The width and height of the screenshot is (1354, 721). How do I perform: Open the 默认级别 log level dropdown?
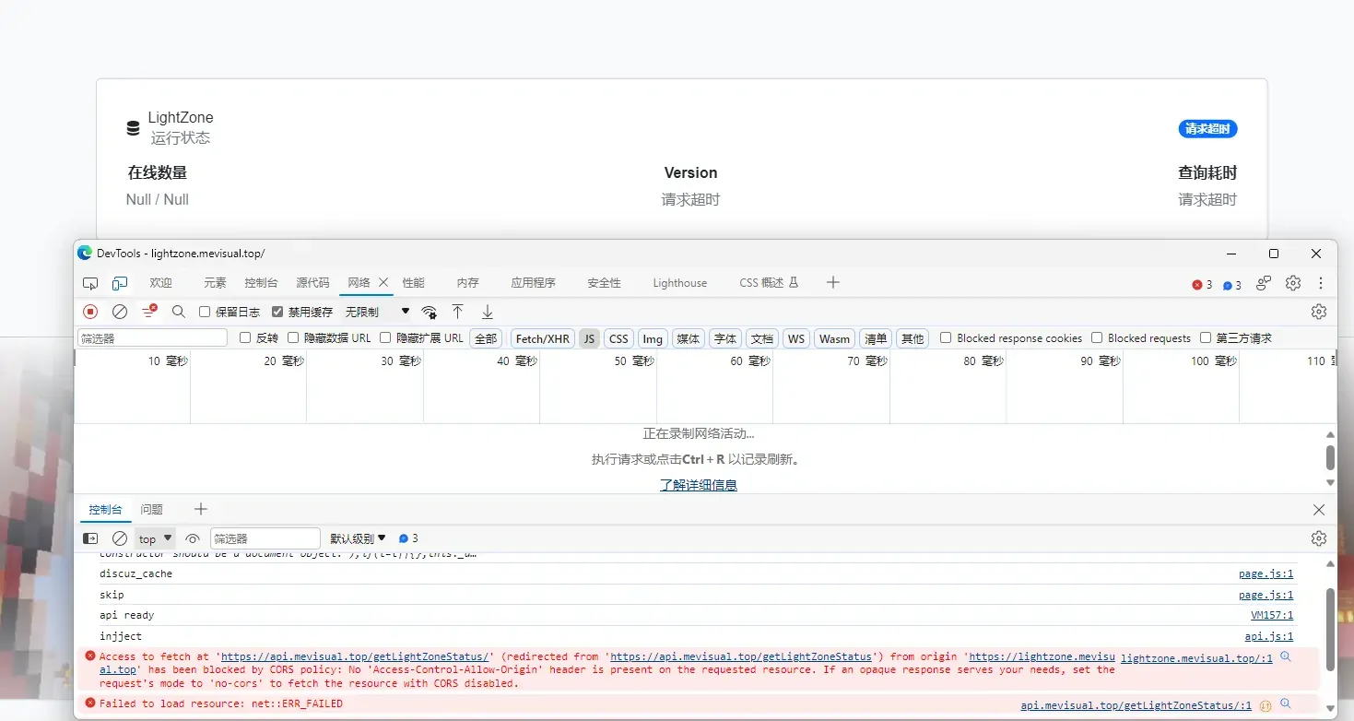point(359,538)
